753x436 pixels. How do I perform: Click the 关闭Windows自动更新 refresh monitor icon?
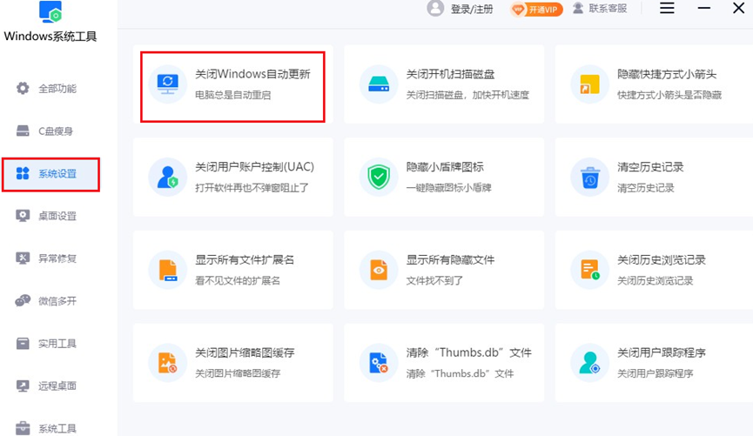click(168, 84)
